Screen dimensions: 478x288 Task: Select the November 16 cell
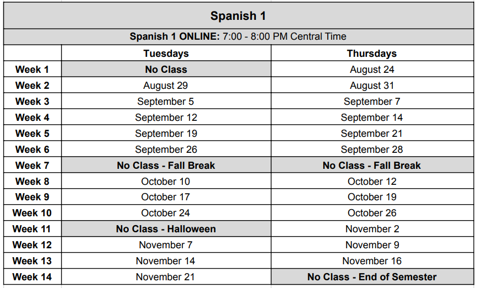click(x=372, y=260)
